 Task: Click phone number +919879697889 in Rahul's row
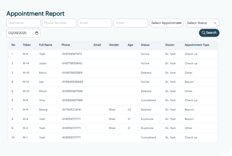click(x=72, y=73)
